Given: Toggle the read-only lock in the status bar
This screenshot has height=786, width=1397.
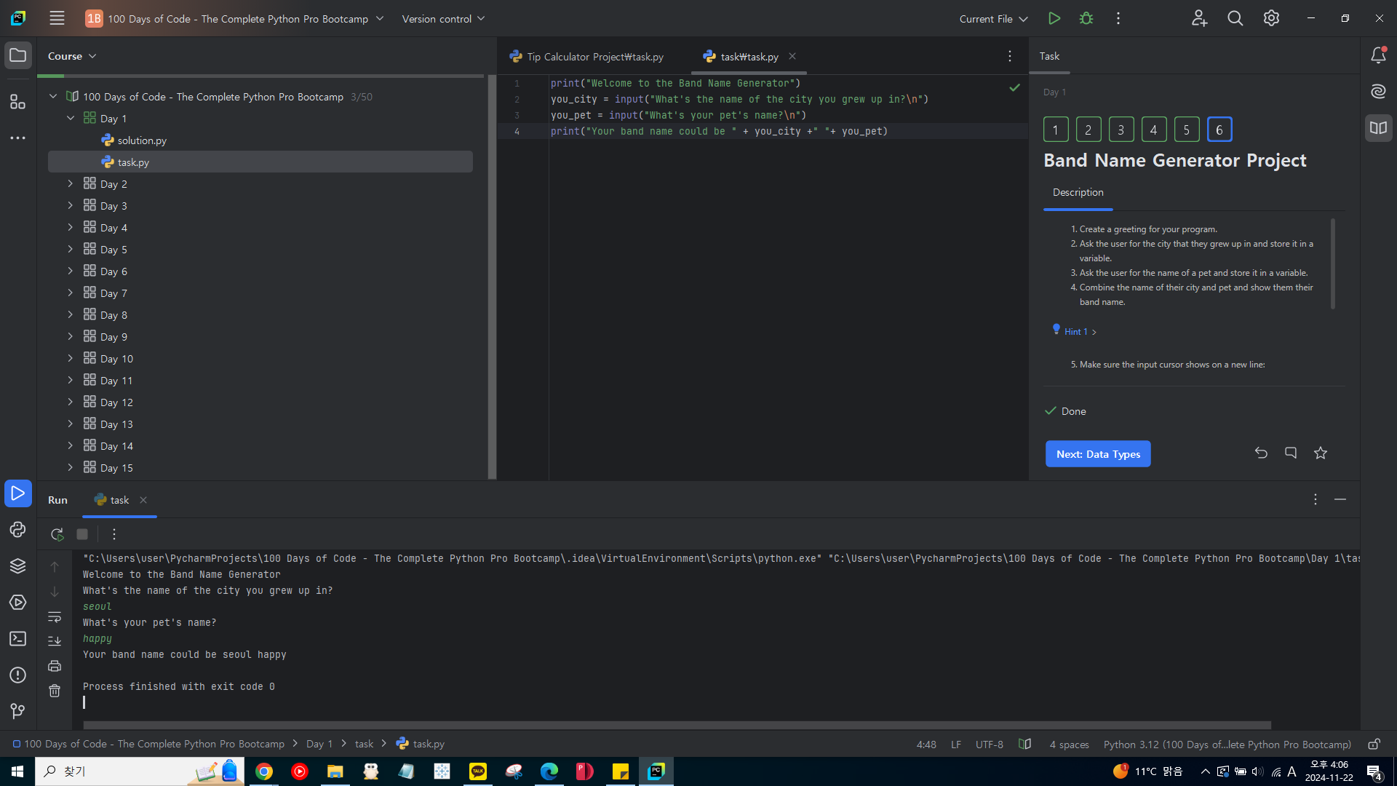Looking at the screenshot, I should 1374,744.
